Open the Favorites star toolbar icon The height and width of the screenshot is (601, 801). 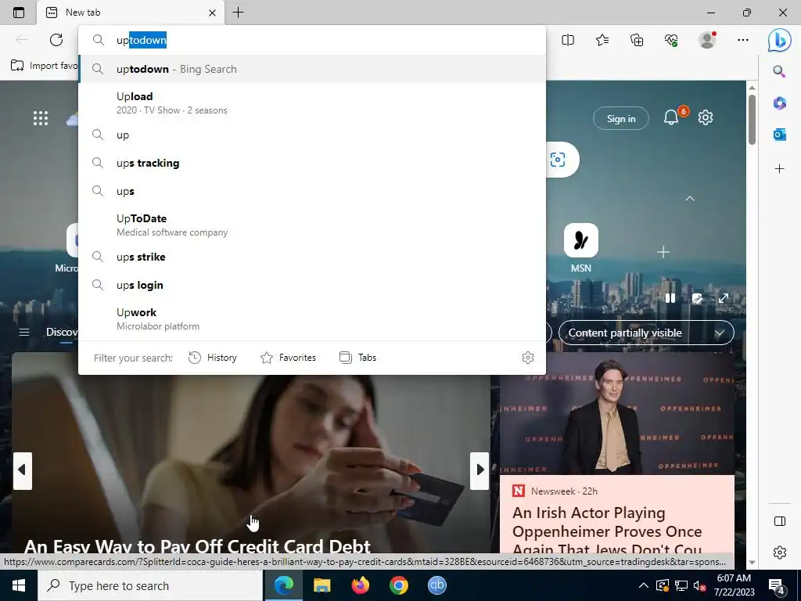(602, 40)
